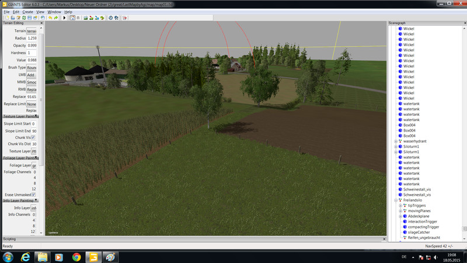Click the Redo arrow icon

point(56,18)
